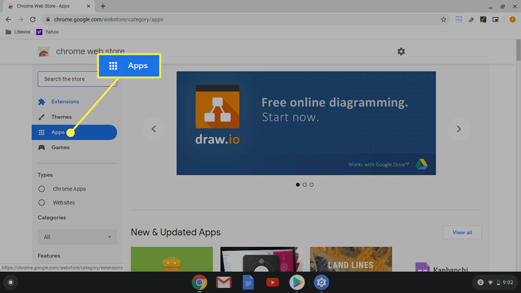
Task: Expand the All categories dropdown
Action: point(77,237)
